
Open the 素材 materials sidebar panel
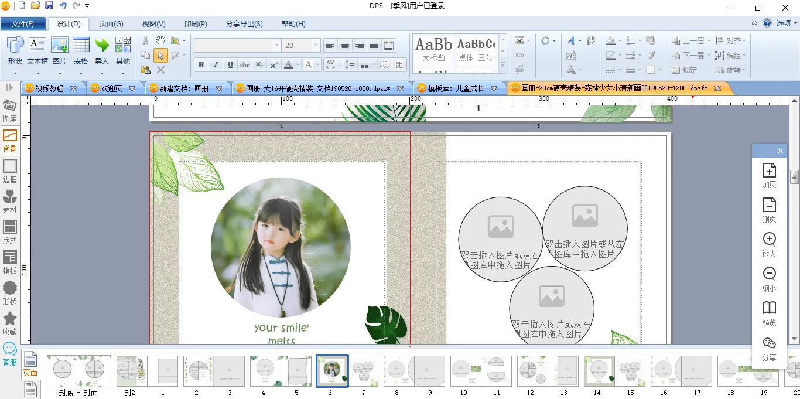[10, 202]
